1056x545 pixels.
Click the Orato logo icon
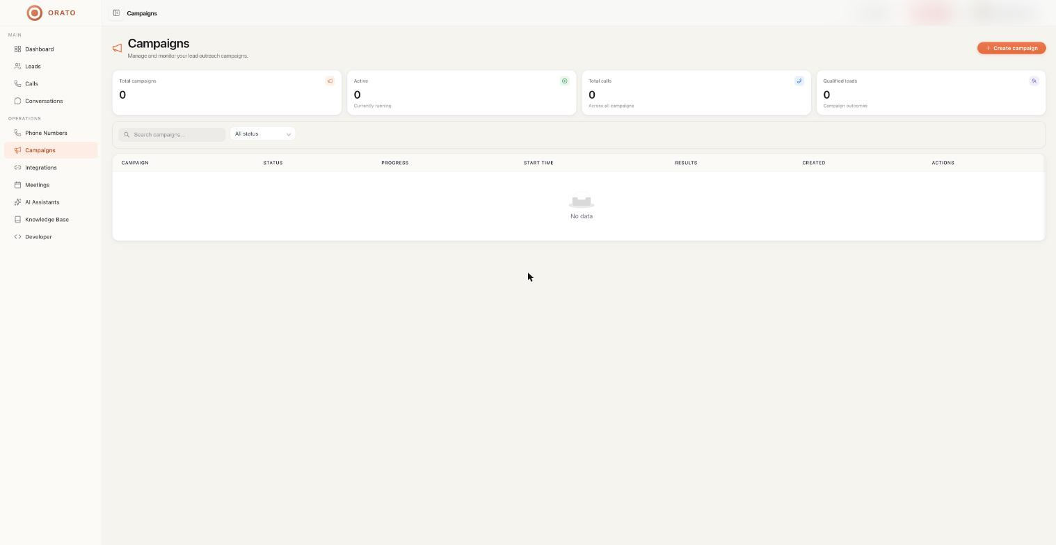34,13
